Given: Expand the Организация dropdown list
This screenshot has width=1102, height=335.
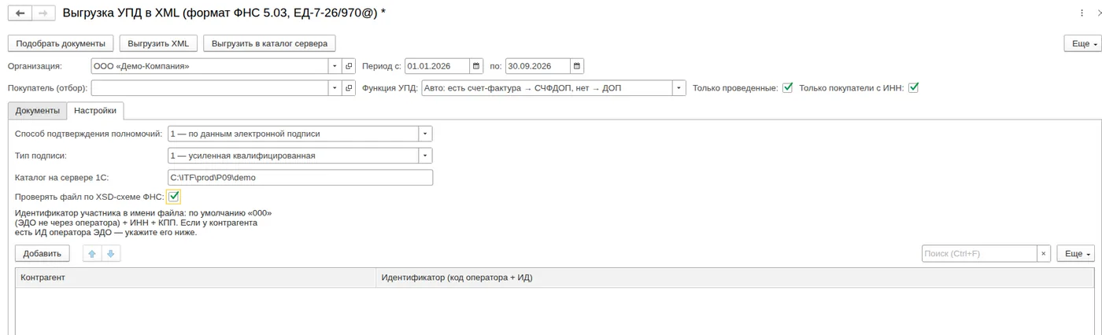Looking at the screenshot, I should click(335, 66).
